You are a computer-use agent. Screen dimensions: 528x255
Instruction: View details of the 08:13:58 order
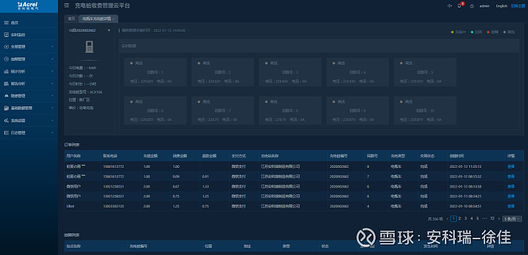pos(511,186)
